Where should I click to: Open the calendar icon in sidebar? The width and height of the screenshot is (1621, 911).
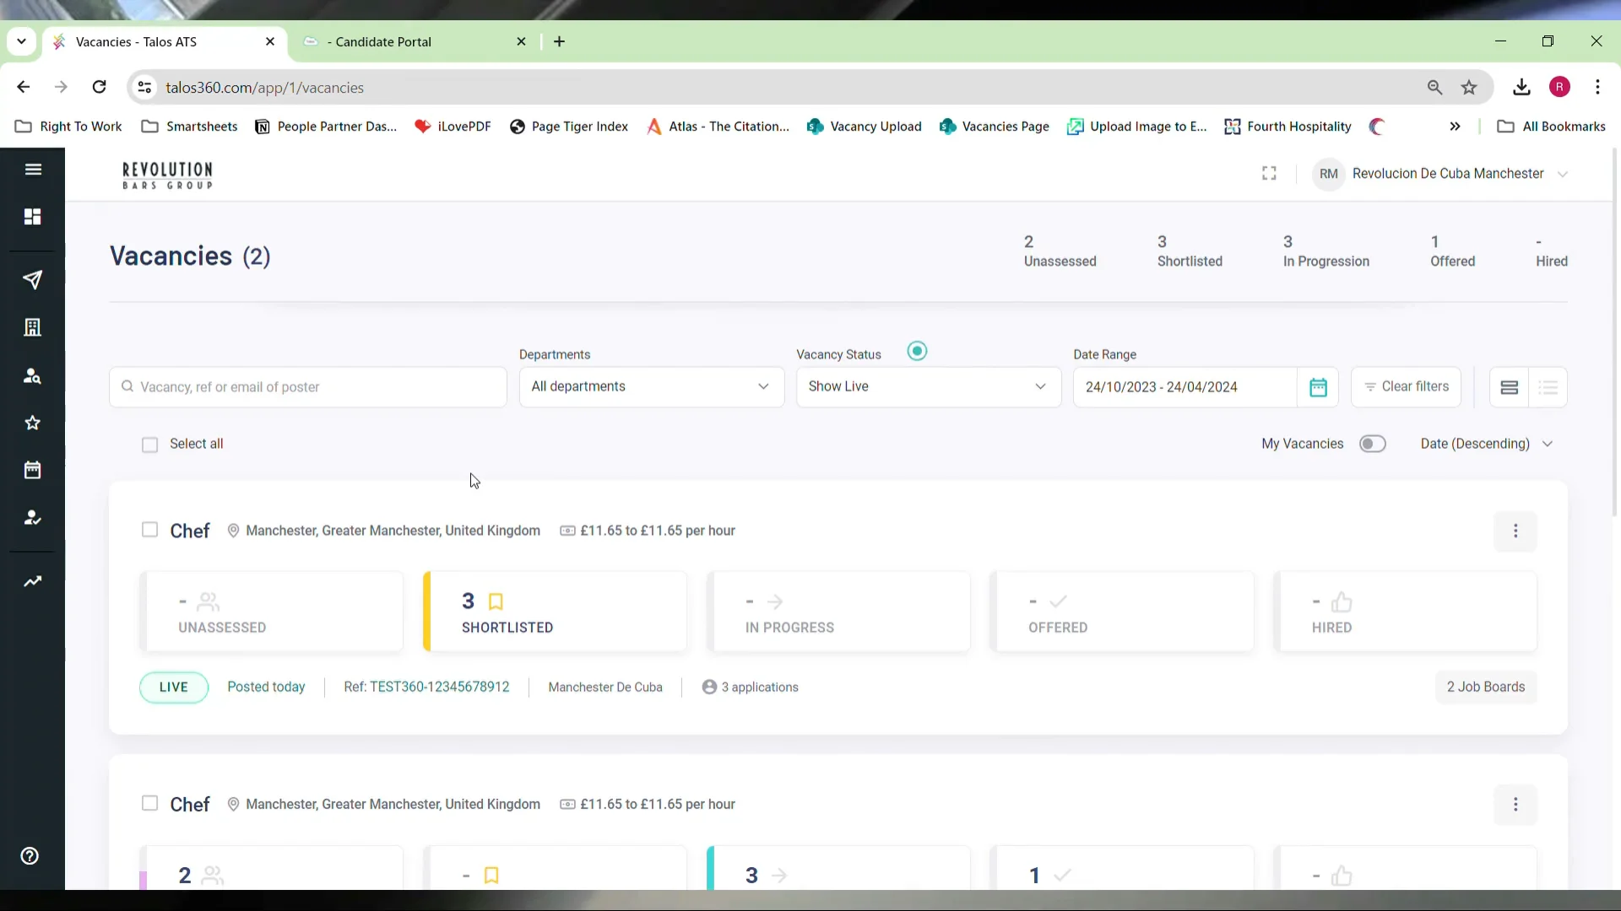[x=31, y=470]
